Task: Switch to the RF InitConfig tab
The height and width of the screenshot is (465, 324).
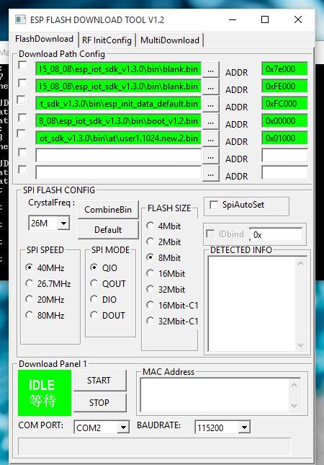Action: click(107, 40)
